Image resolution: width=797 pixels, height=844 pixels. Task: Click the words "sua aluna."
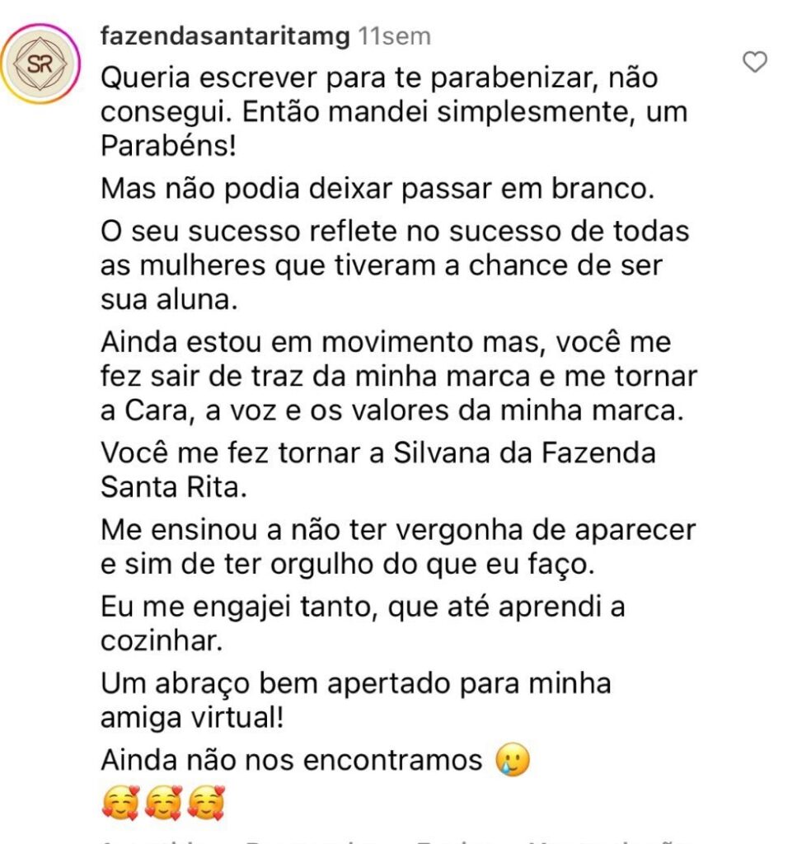coord(169,299)
